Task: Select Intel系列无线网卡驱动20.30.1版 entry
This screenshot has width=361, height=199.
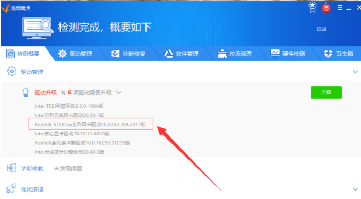Action: tap(70, 115)
